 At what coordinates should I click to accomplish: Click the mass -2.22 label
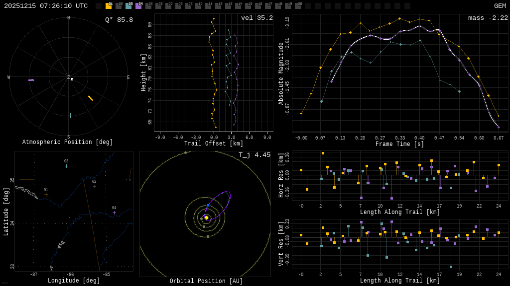[488, 18]
